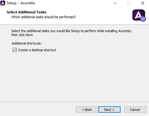Cancel the Acunetix installation
Screen dimensions: 149x116
coord(135,110)
